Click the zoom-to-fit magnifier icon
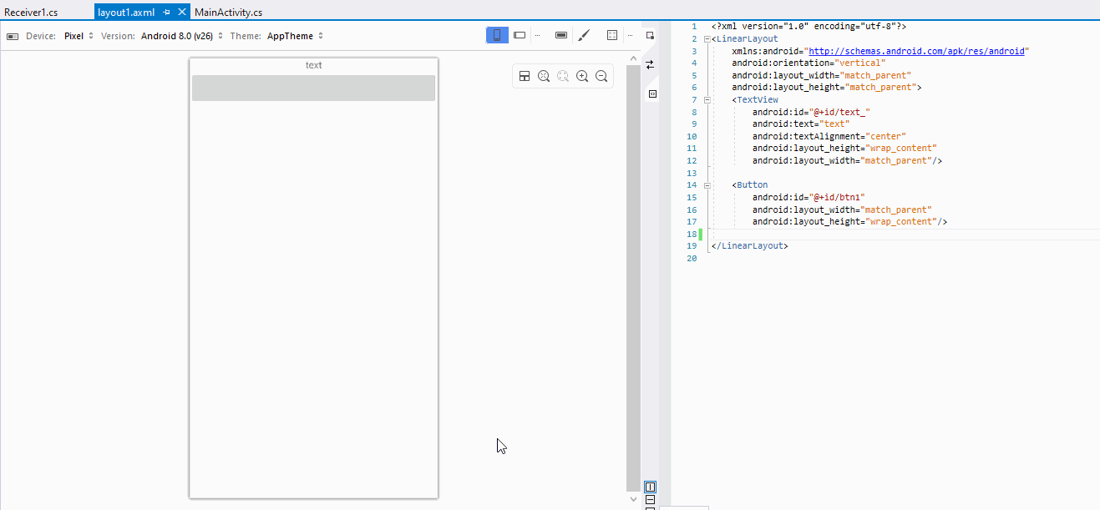1100x510 pixels. pos(544,76)
